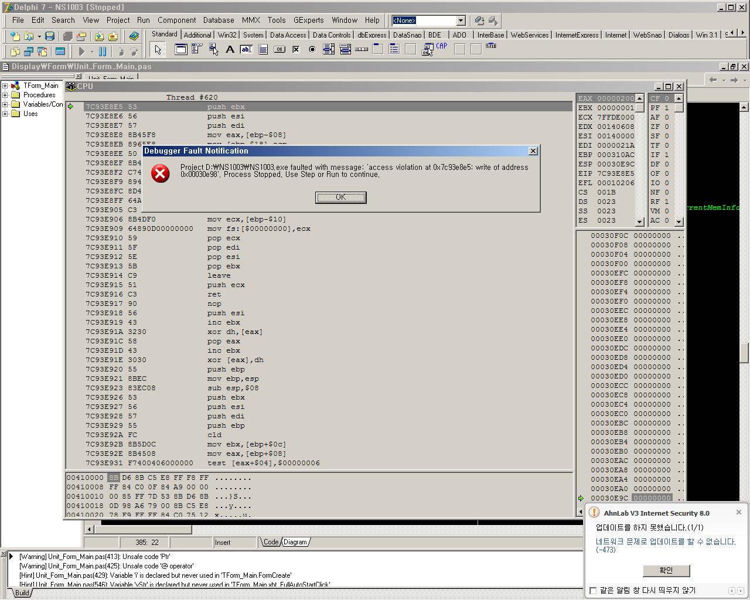Viewport: 750px width, 600px height.
Task: Check the Korean 'don't show again' notification checkbox
Action: [x=593, y=590]
